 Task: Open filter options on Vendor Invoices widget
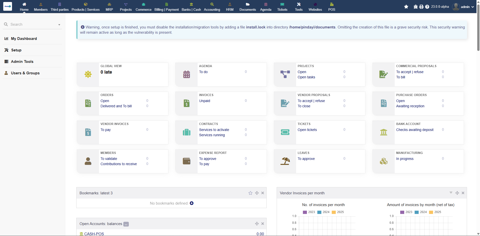[x=451, y=193]
